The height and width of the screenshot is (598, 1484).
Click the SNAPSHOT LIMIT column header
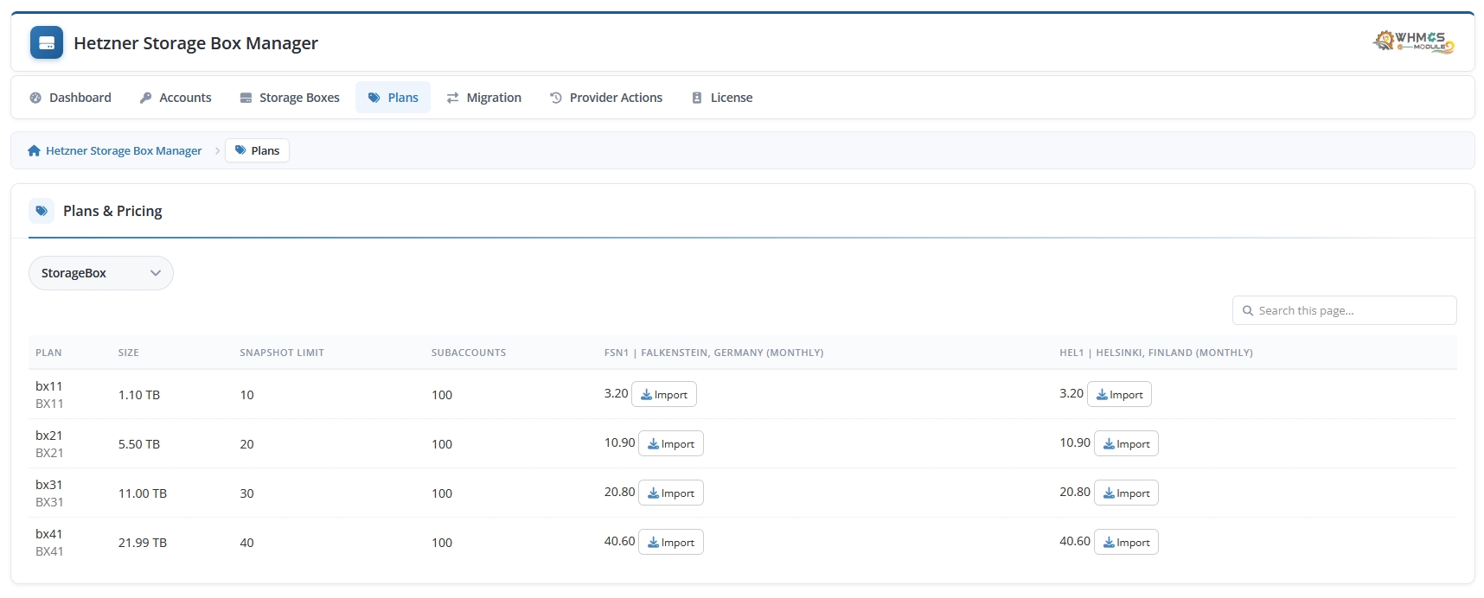(282, 353)
